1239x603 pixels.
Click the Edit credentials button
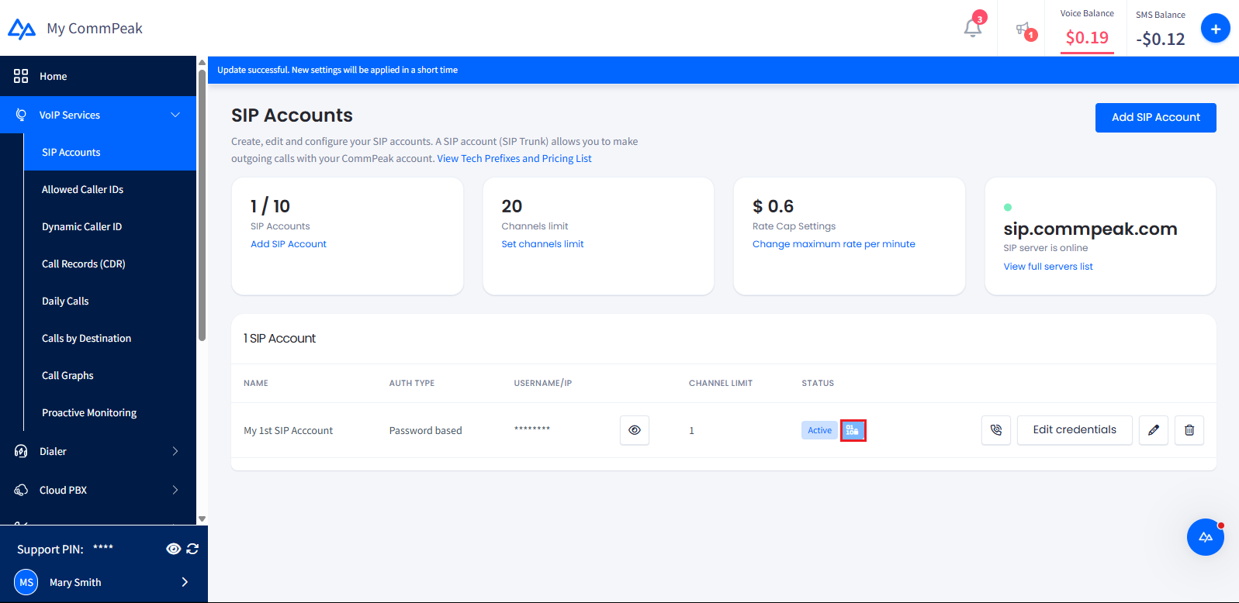[x=1075, y=430]
